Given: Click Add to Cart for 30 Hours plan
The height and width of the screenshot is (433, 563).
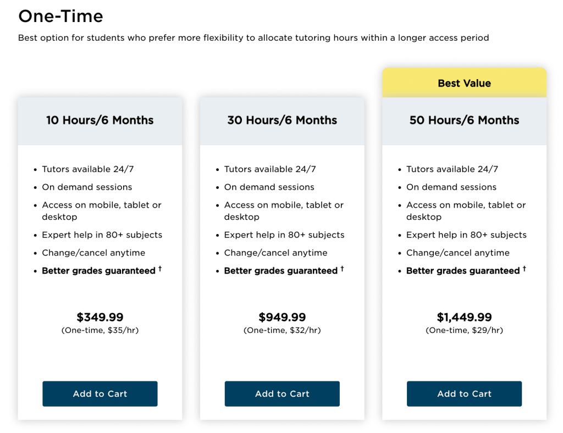Looking at the screenshot, I should (x=282, y=393).
